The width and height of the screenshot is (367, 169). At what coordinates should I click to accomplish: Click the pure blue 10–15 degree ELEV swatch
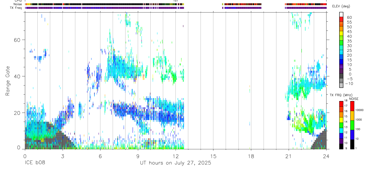tap(341, 62)
